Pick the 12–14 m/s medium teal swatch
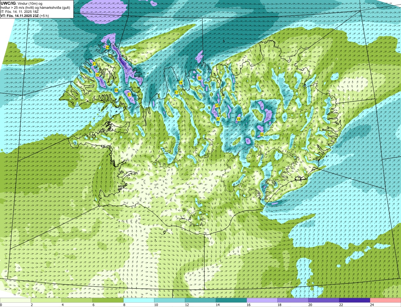 200,300
